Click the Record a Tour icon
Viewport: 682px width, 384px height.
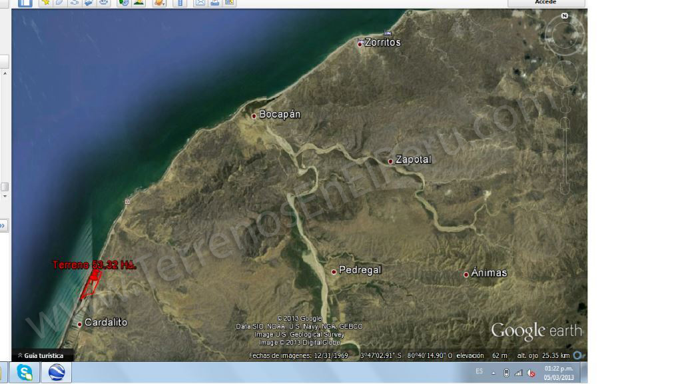pos(104,3)
